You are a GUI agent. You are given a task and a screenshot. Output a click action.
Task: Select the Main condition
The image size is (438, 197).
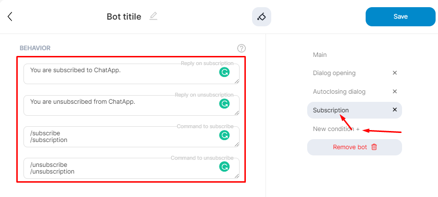(x=320, y=55)
